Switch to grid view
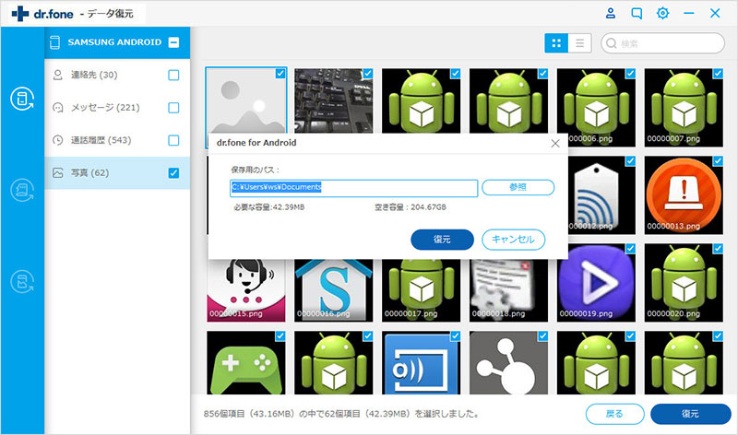 click(x=556, y=43)
